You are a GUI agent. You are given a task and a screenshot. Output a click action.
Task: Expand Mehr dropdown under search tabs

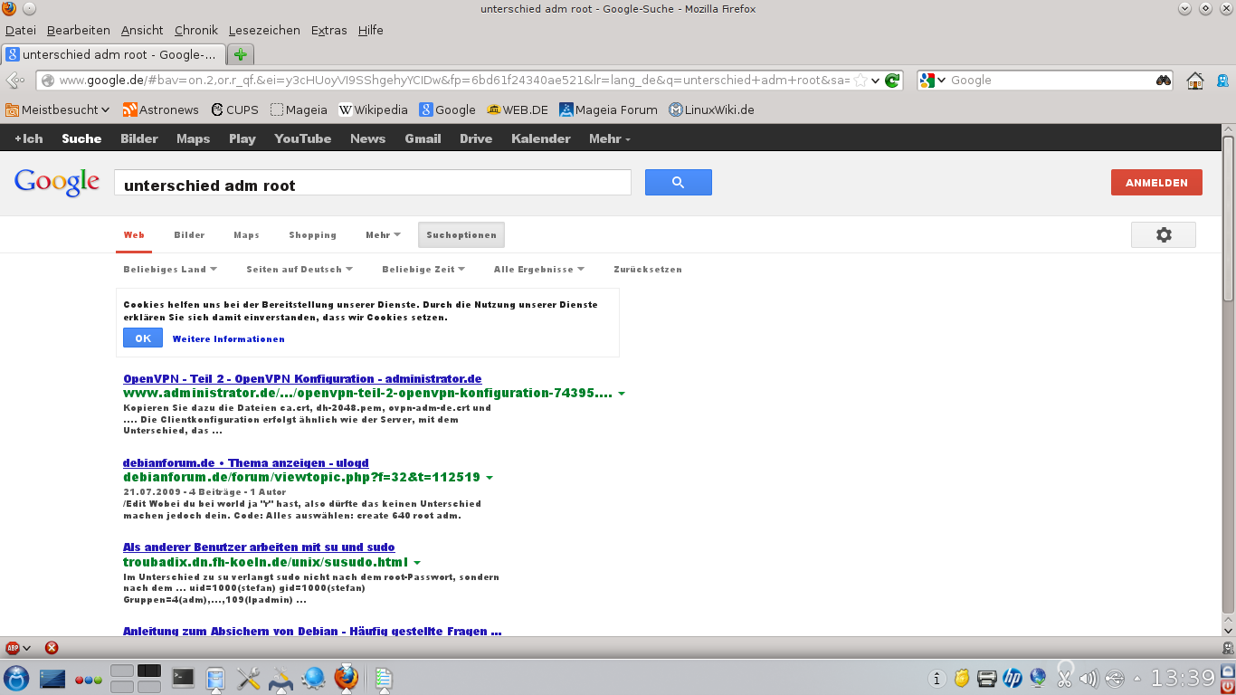point(383,235)
